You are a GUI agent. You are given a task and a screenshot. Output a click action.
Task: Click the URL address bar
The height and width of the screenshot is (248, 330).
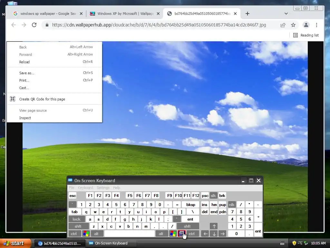159,25
